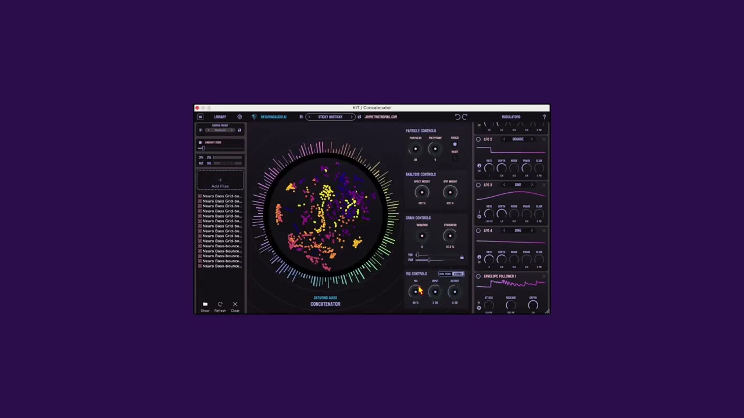
Task: Click the datamindaudio.ai link
Action: pos(273,117)
